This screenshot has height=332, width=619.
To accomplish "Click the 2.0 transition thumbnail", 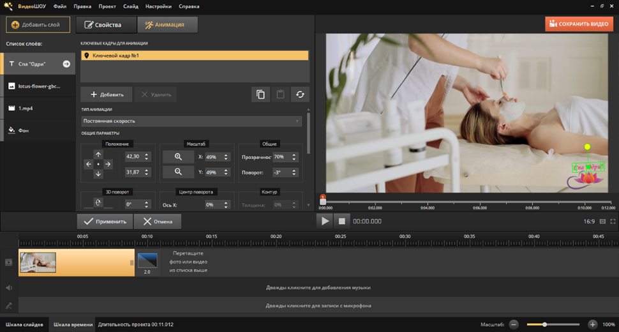I will 147,261.
